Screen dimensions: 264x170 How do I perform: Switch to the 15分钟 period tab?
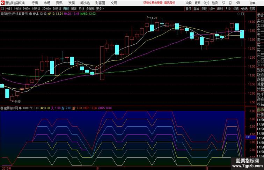(x=36, y=9)
